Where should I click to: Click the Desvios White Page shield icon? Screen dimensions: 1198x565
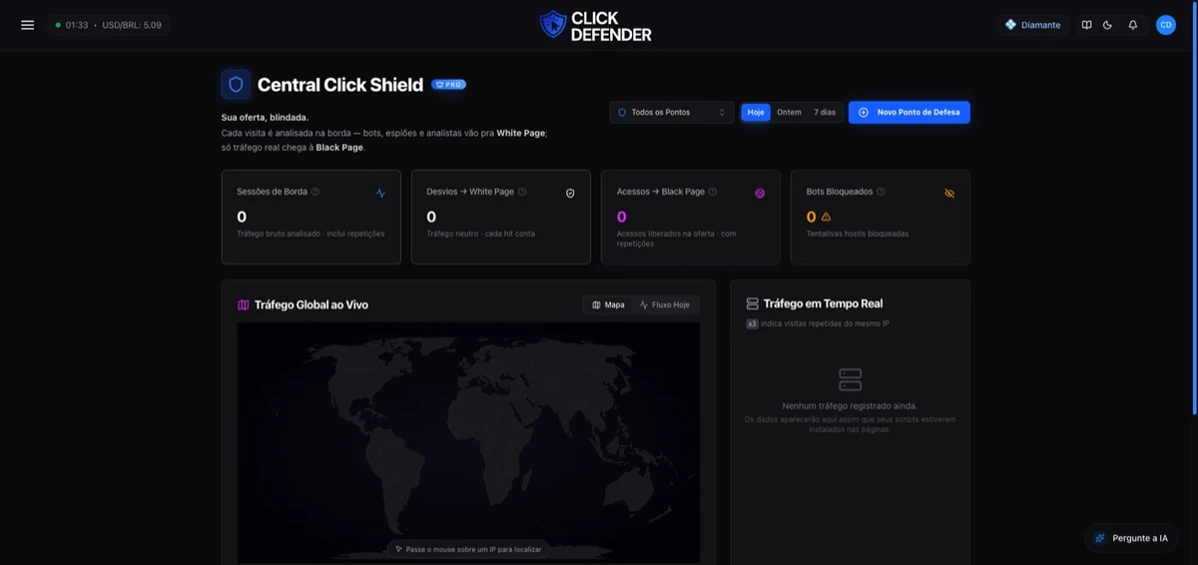pos(570,194)
